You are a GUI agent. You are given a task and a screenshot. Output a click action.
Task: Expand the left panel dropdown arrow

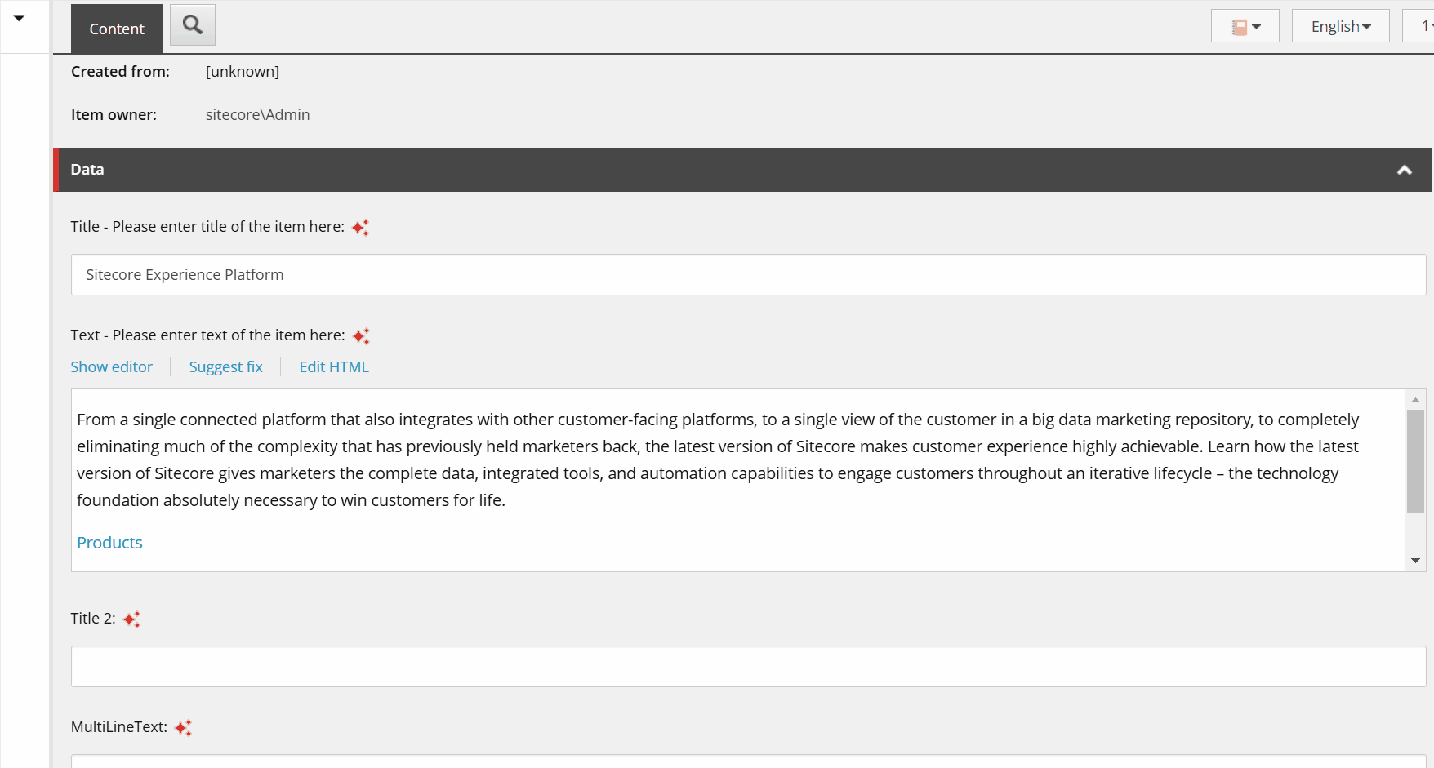coord(19,18)
